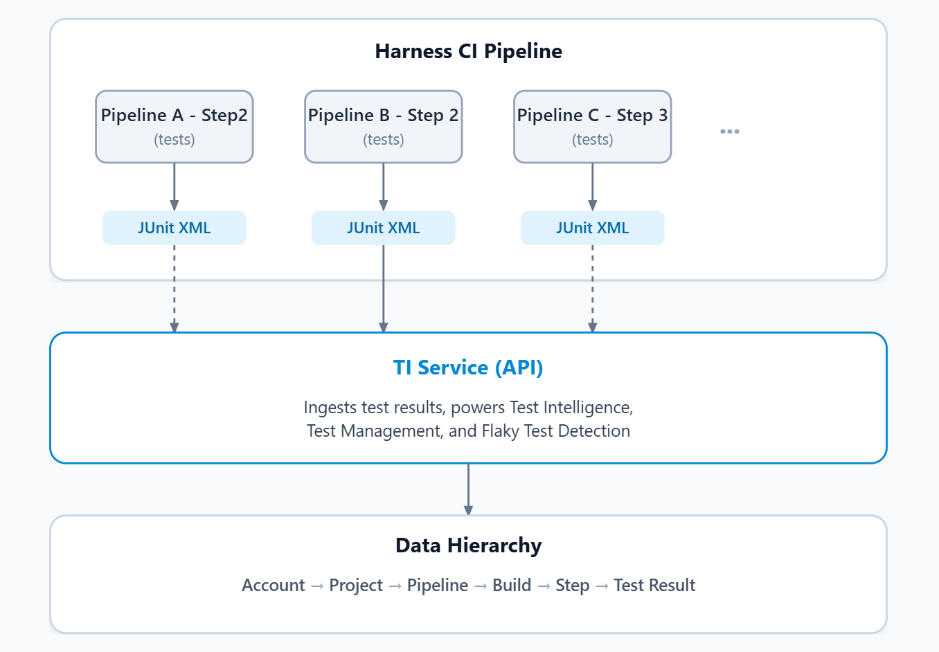
Task: Click the (tests) caption in Pipeline A box
Action: tap(175, 140)
